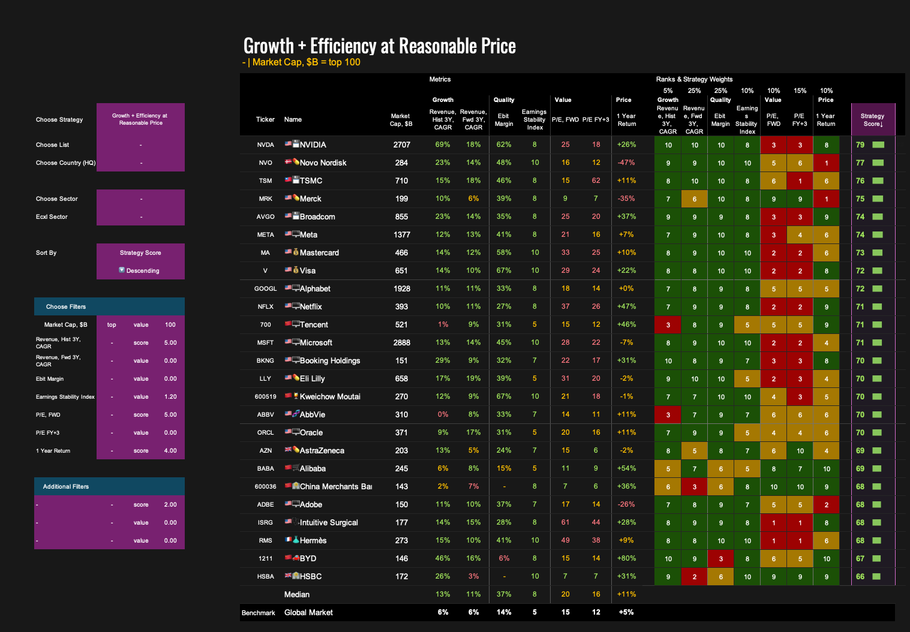Click the flag icon beside Broadcom

pos(288,216)
